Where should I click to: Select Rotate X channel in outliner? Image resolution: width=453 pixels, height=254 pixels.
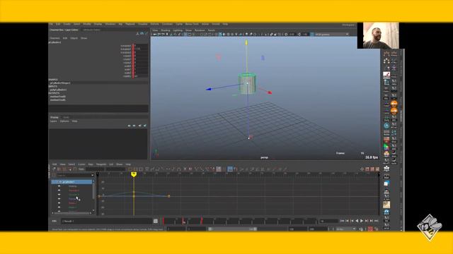(x=72, y=203)
